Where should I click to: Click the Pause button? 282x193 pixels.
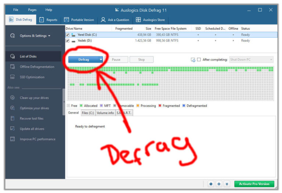(116, 60)
